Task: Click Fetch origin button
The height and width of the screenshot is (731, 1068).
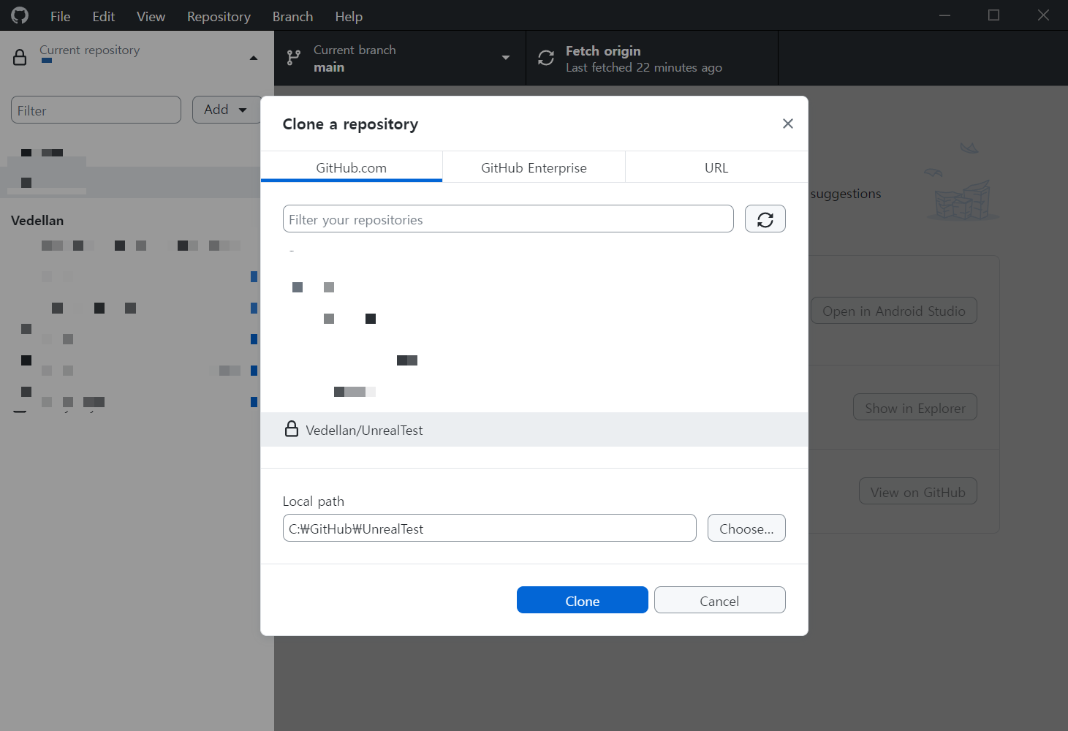Action: pyautogui.click(x=652, y=58)
